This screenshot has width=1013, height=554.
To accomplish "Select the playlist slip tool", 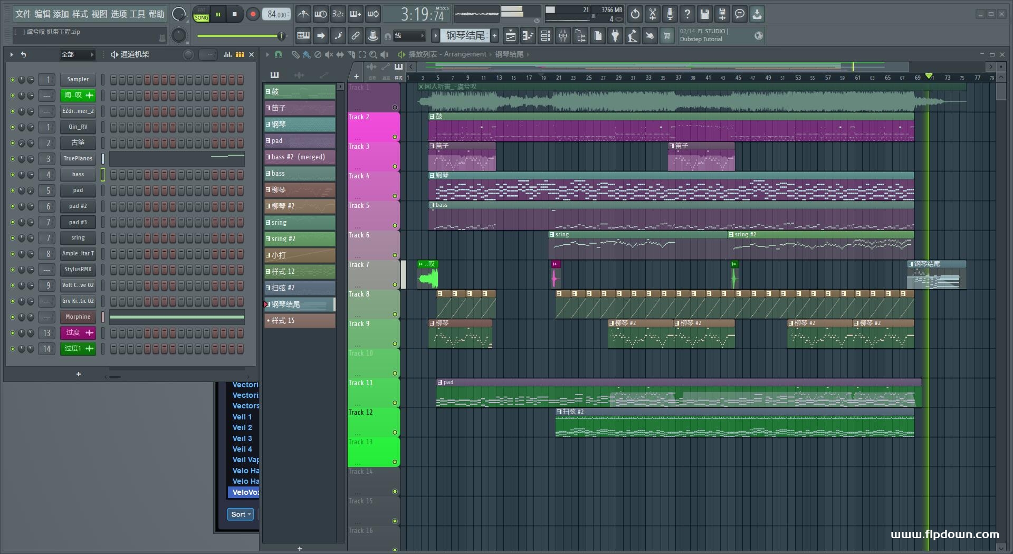I will 340,54.
